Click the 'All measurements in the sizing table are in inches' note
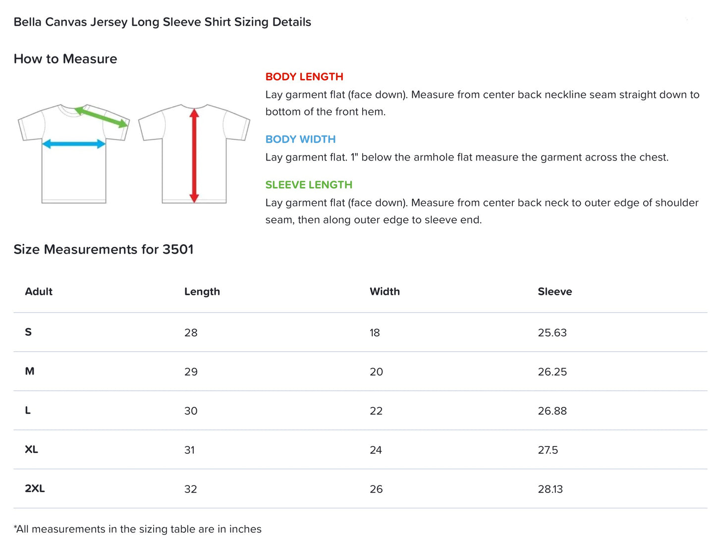 click(x=138, y=529)
